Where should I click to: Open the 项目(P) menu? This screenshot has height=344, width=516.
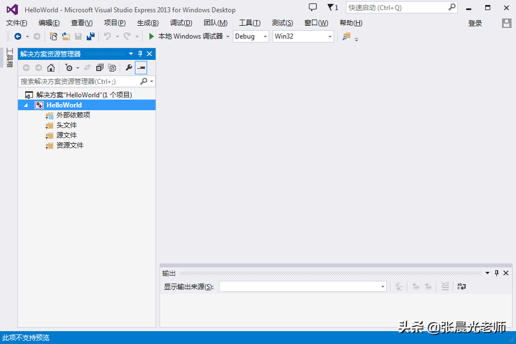[x=115, y=23]
